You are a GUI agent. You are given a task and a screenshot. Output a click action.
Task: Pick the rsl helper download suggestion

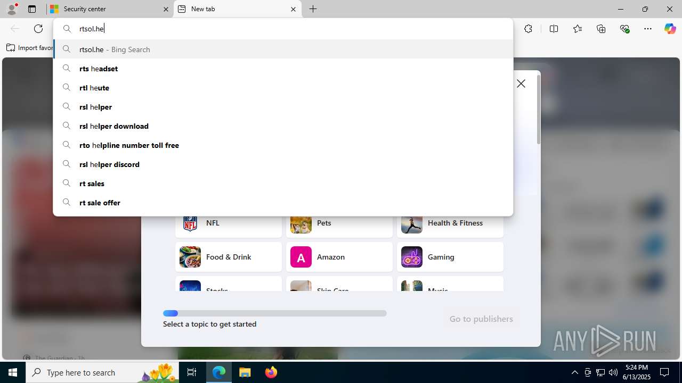pos(283,126)
